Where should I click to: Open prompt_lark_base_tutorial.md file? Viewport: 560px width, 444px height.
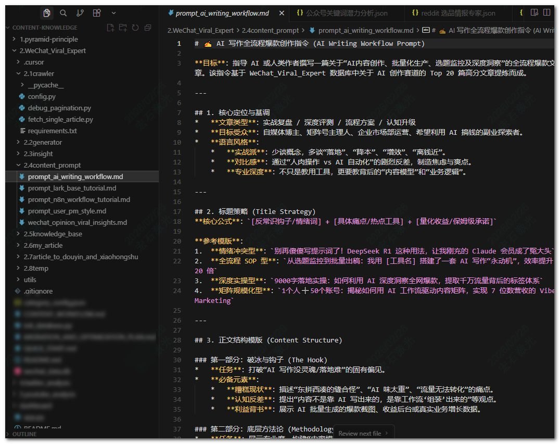72,188
